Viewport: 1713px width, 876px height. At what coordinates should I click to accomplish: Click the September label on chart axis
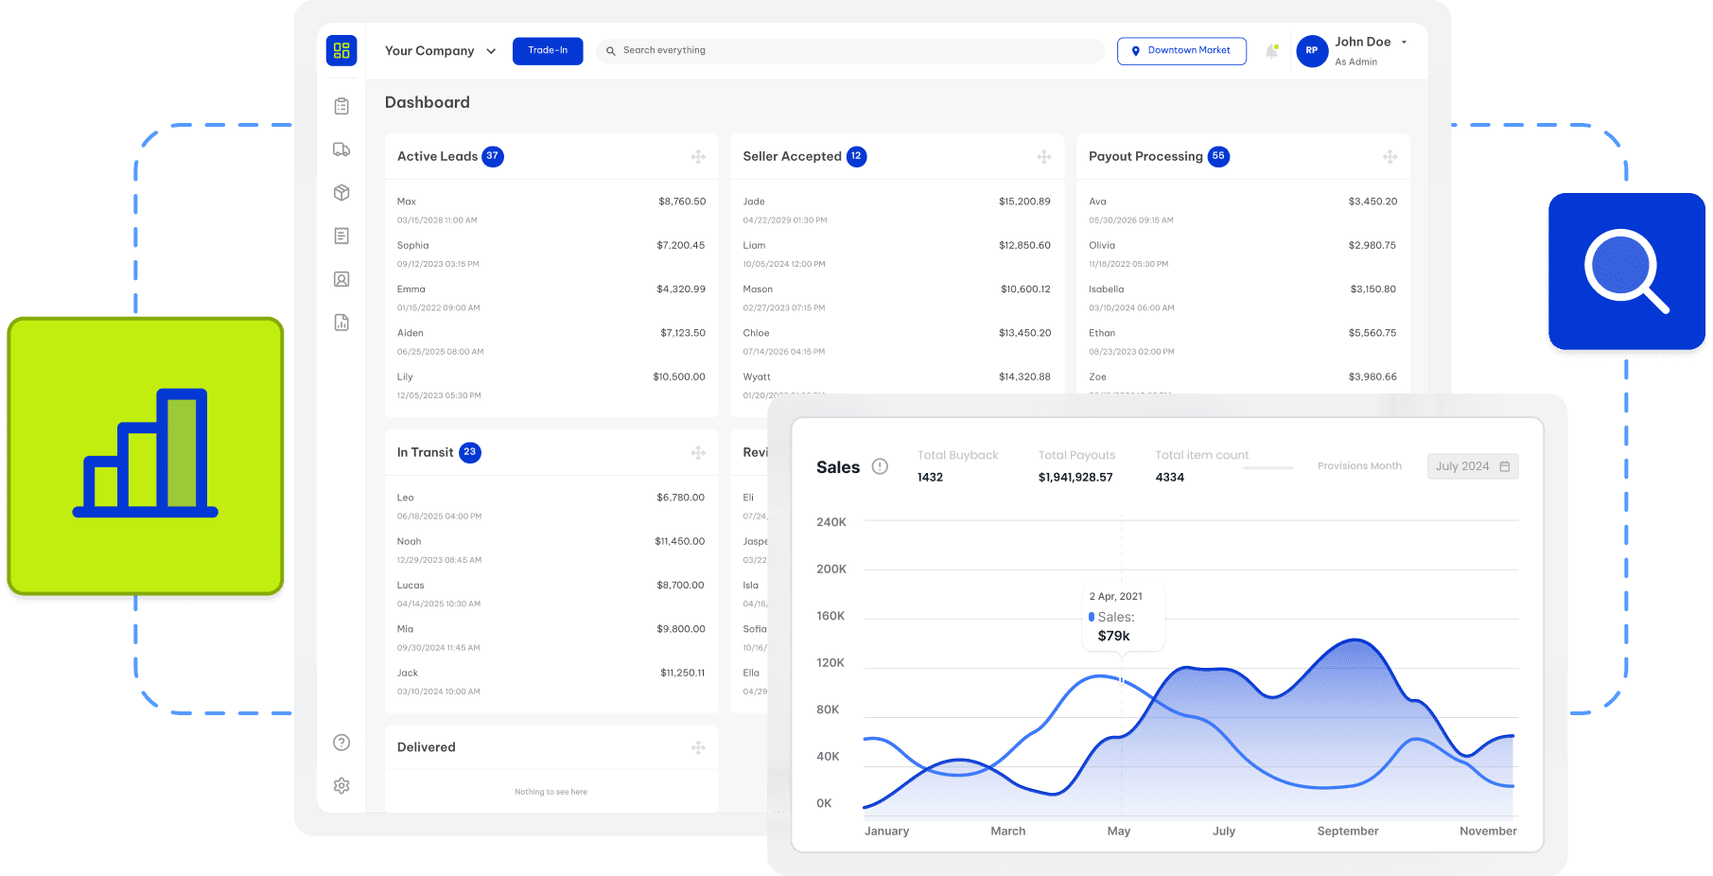point(1348,832)
